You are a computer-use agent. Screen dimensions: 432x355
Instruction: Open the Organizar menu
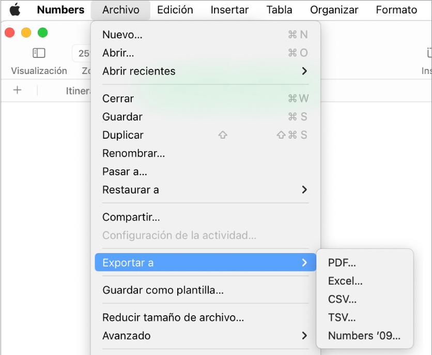click(334, 9)
